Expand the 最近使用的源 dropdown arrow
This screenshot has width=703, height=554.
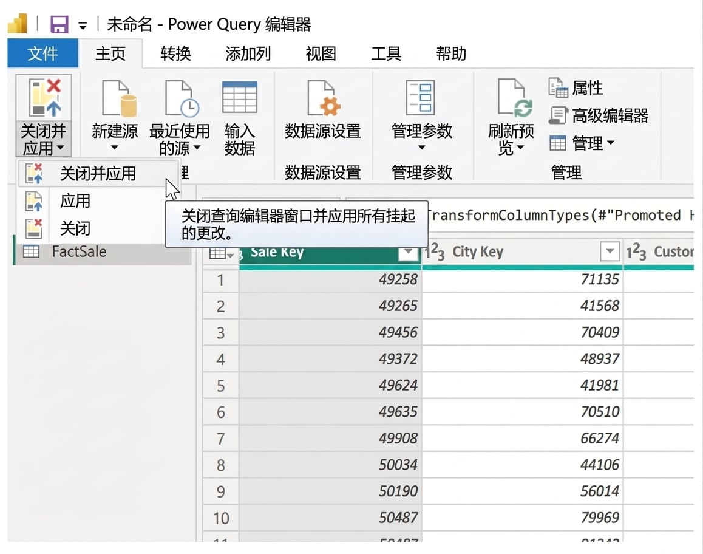point(197,147)
